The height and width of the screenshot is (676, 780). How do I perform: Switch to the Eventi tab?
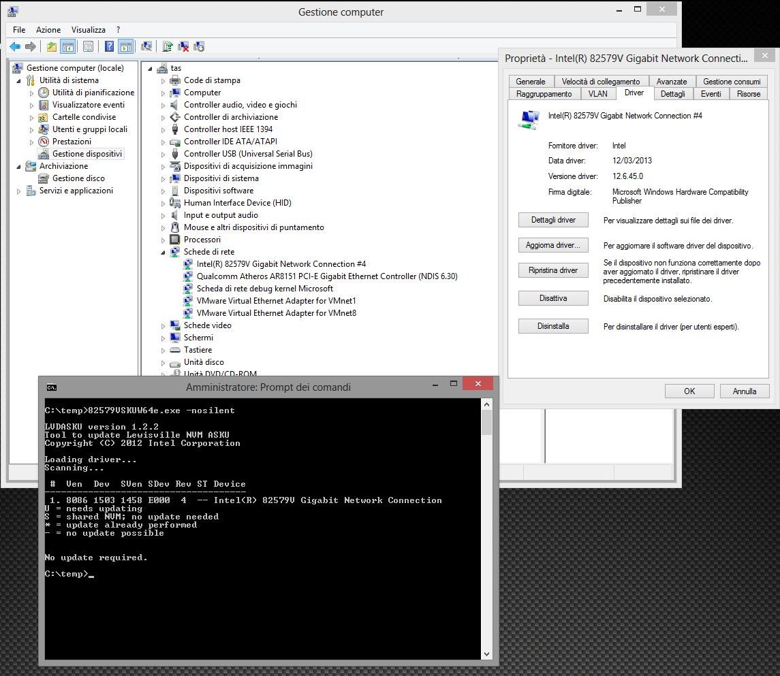[x=711, y=94]
